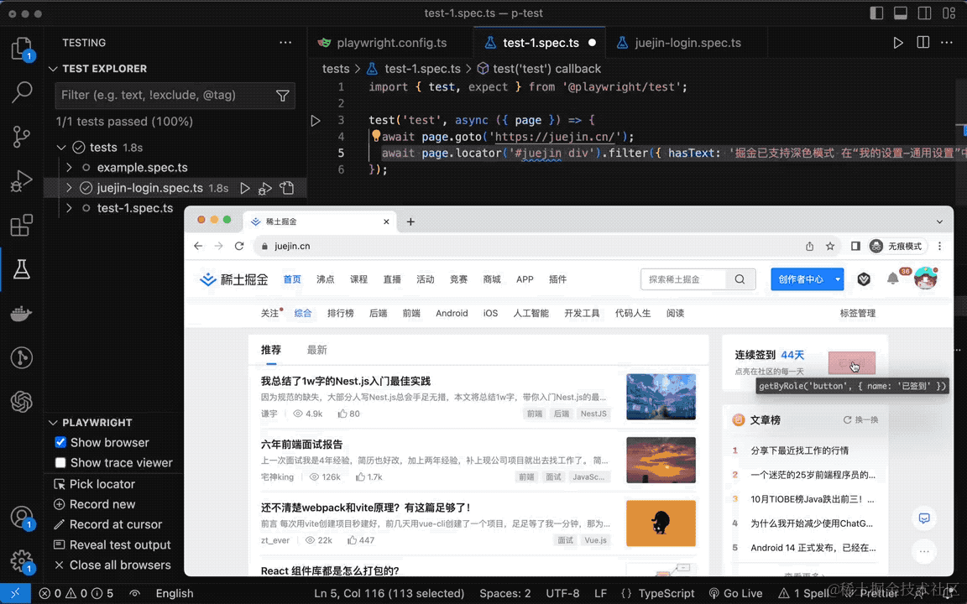Toggle primary side bar layout icon

[x=876, y=13]
